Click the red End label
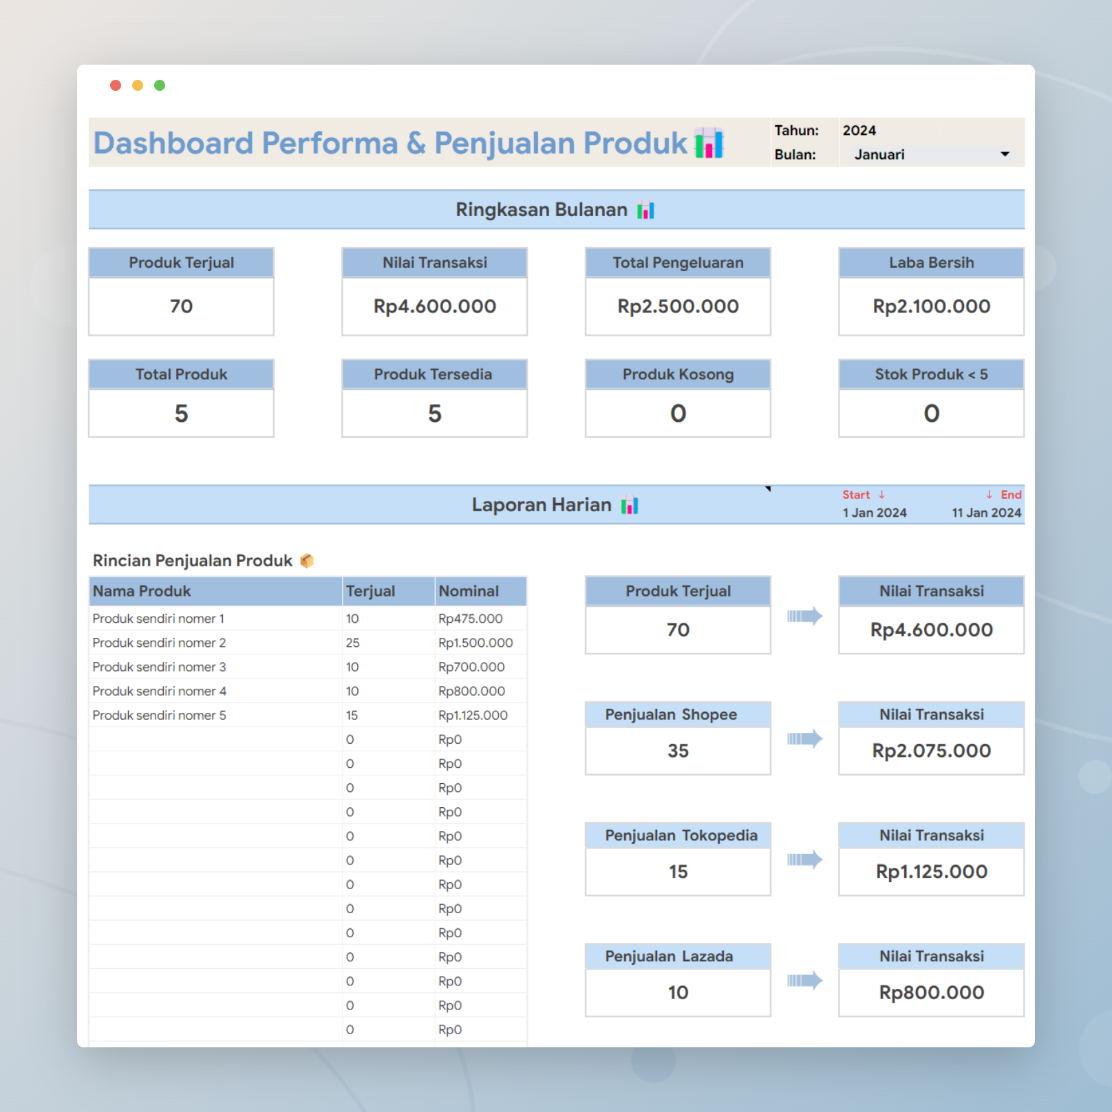The width and height of the screenshot is (1112, 1112). click(1011, 495)
